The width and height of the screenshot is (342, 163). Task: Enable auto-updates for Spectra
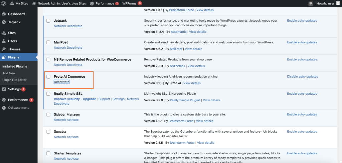click(x=302, y=132)
